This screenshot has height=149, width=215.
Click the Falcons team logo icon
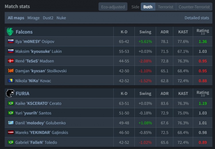point(10,32)
